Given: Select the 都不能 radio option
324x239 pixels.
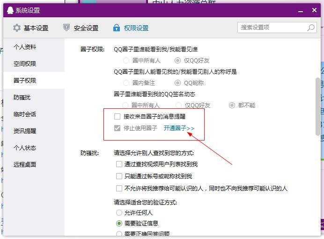Looking at the screenshot, I should click(232, 105).
